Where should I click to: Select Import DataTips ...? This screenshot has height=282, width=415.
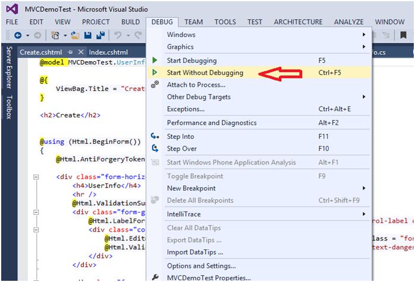pyautogui.click(x=259, y=252)
